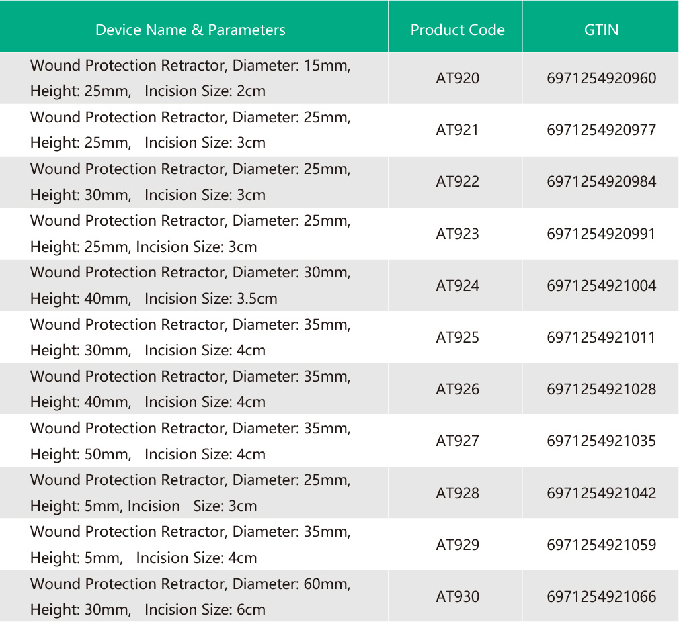The width and height of the screenshot is (679, 622).
Task: Select product code AT922
Action: pos(457,181)
